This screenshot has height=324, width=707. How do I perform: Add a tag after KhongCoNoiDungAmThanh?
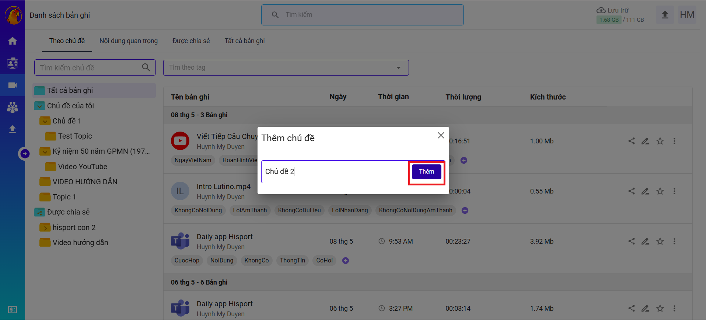click(x=465, y=210)
